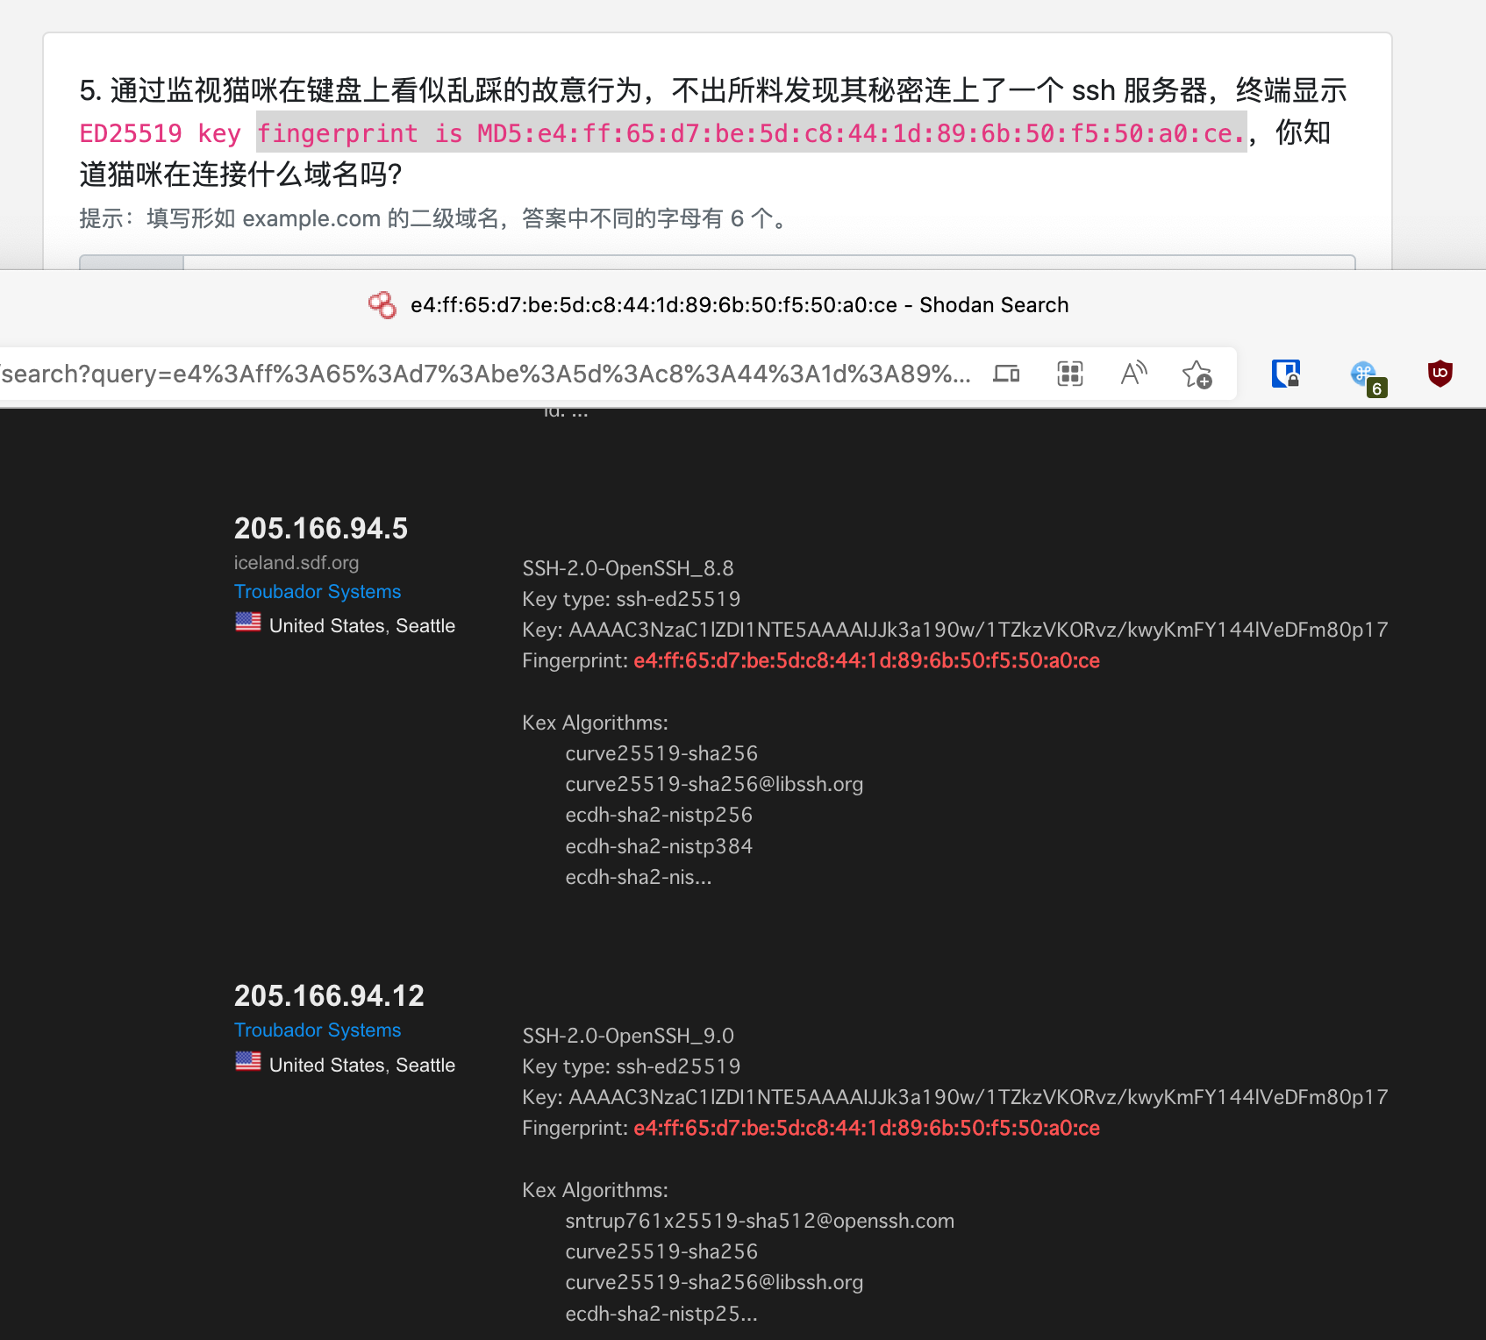Open Troubador Systems link under 205.166.94.12
Viewport: 1486px width, 1340px height.
pos(318,1030)
